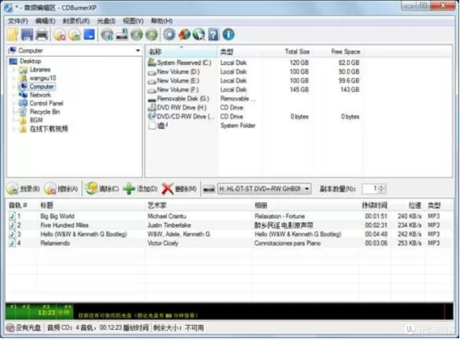Open the Computer location dropdown
460x339 pixels.
point(138,50)
